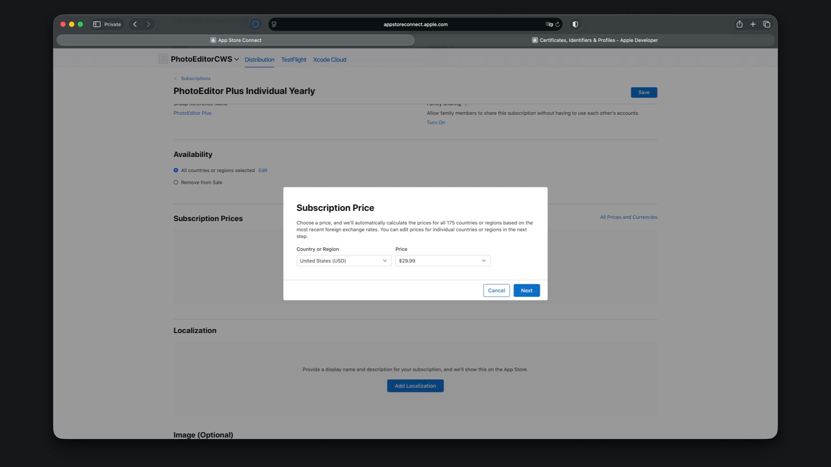Cancel the Subscription Price dialog
831x467 pixels.
click(x=496, y=291)
